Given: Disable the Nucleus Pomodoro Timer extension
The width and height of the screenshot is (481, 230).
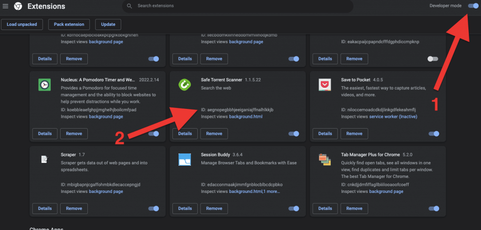Looking at the screenshot, I should (x=154, y=134).
